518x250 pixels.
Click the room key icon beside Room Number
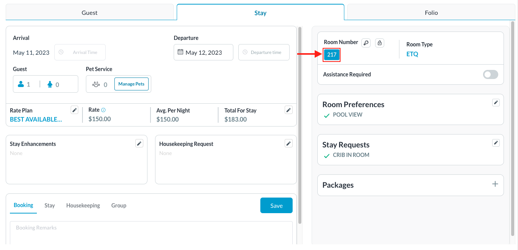click(366, 43)
